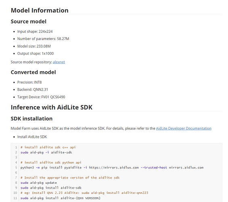Click the Precision INT8 list item

point(29,82)
